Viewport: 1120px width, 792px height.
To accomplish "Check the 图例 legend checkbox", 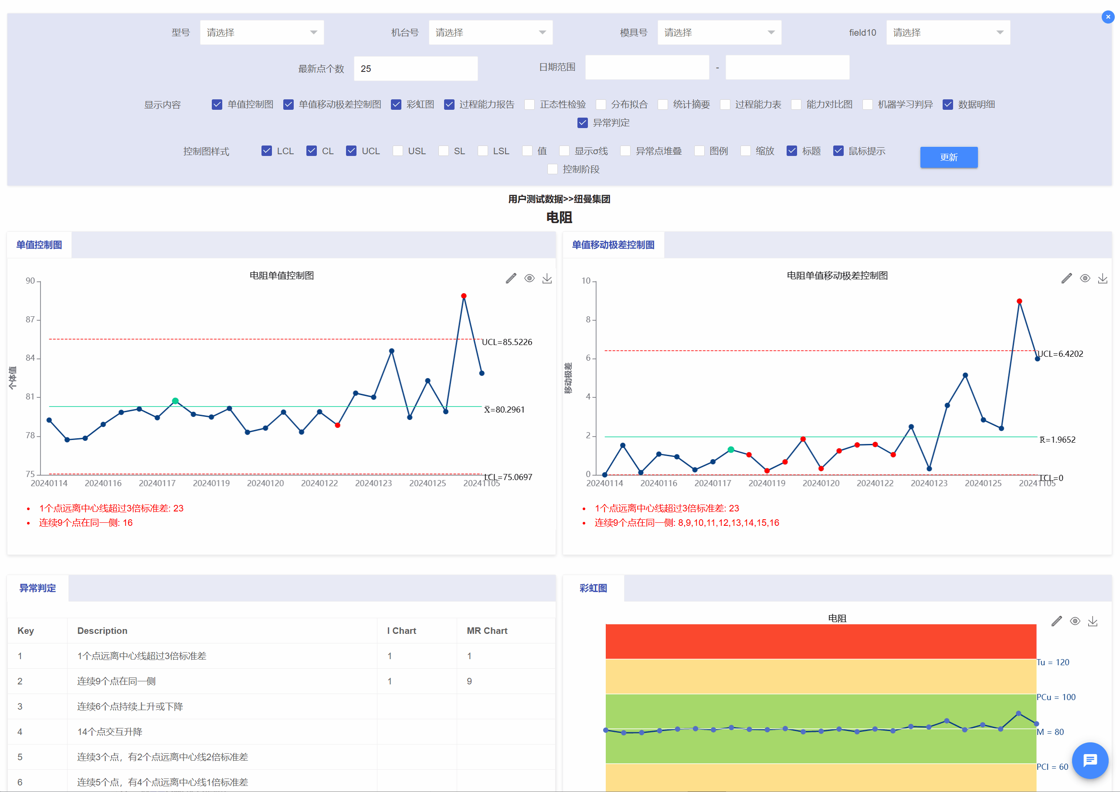I will click(699, 151).
